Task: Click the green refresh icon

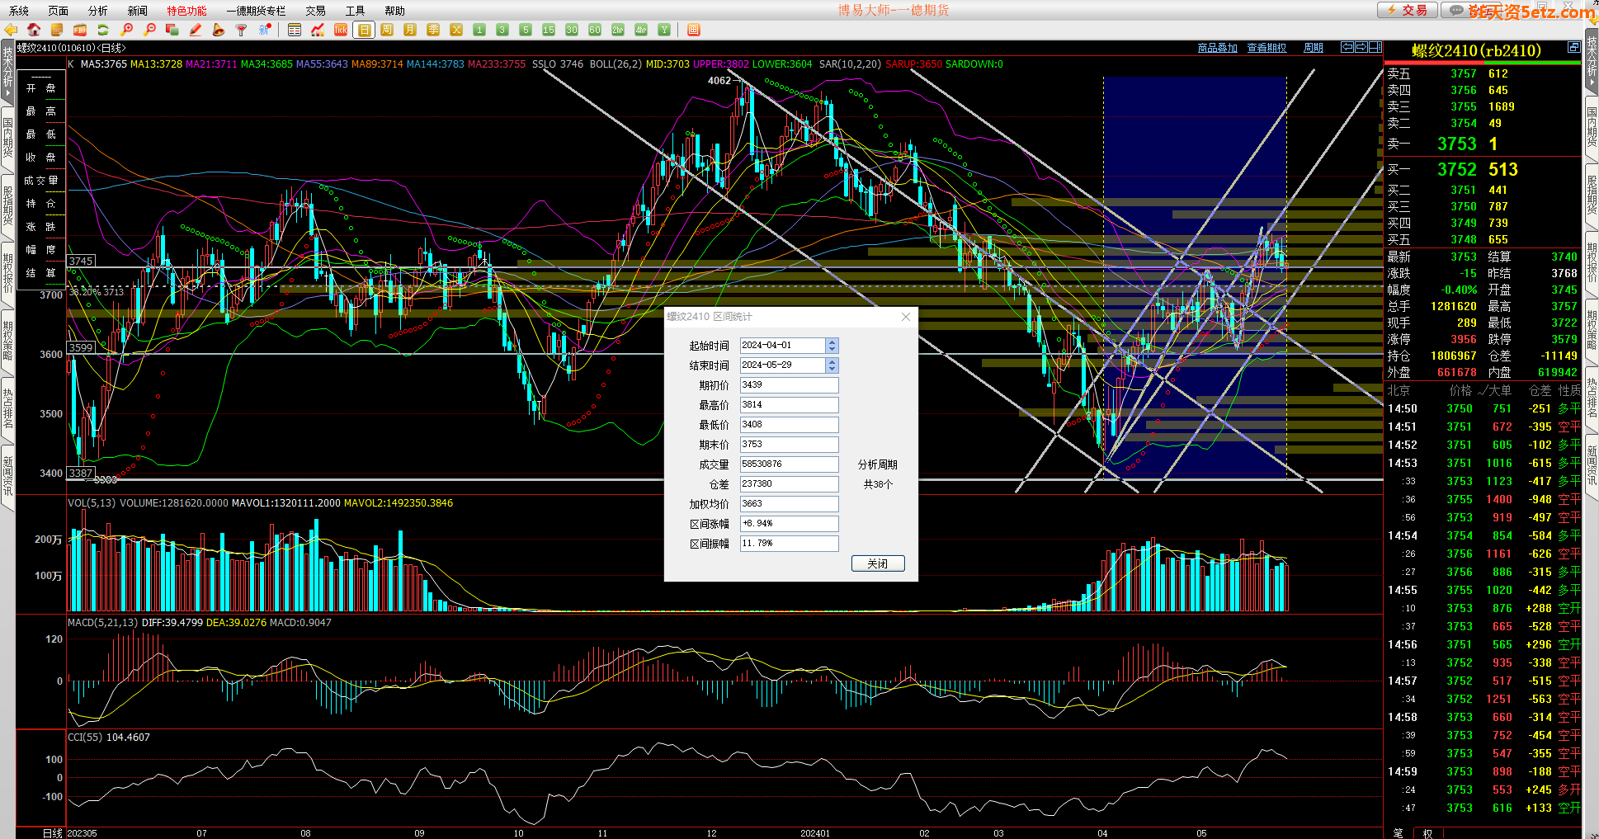Action: point(103,30)
